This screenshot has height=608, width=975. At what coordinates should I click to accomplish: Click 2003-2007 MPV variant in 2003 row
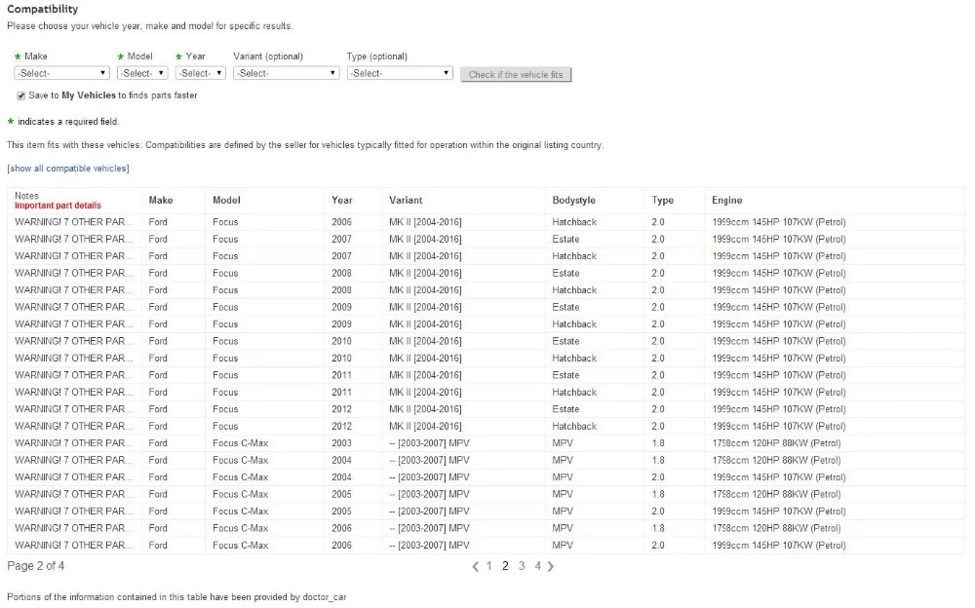(429, 443)
